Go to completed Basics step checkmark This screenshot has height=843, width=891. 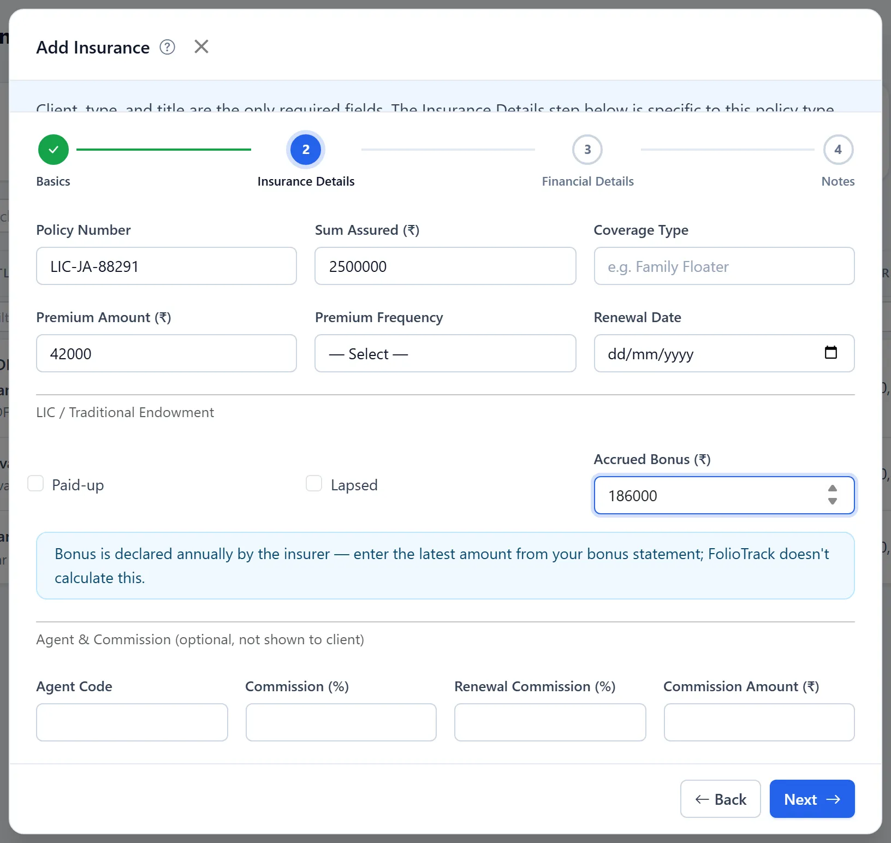point(54,150)
